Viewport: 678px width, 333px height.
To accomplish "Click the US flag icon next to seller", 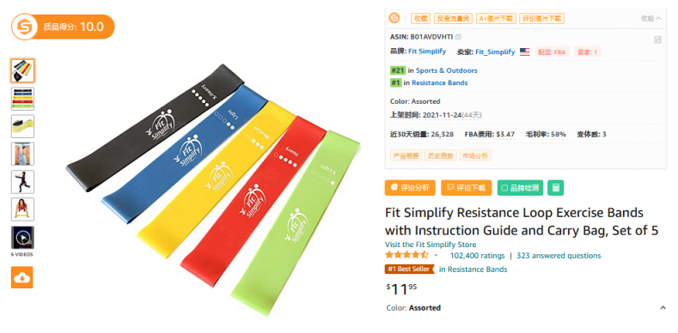I will tap(524, 51).
